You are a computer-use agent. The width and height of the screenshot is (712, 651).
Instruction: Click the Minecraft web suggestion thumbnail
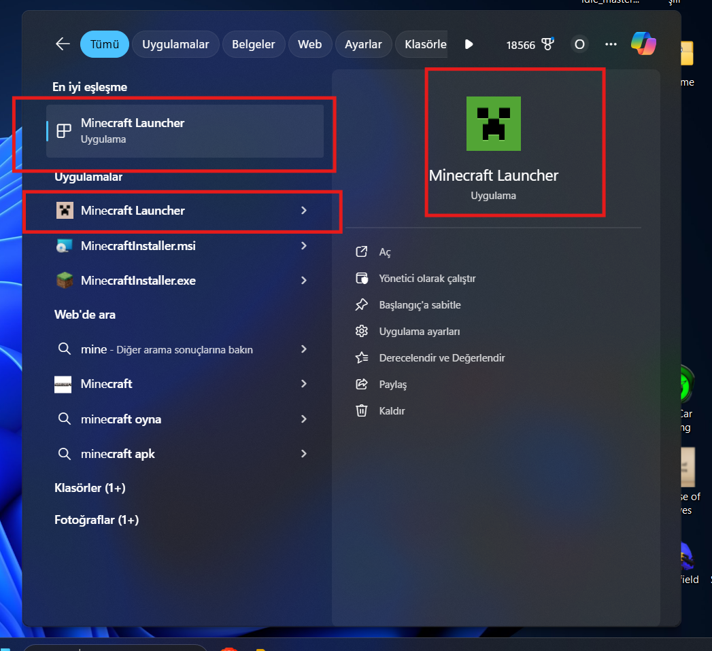pos(63,384)
